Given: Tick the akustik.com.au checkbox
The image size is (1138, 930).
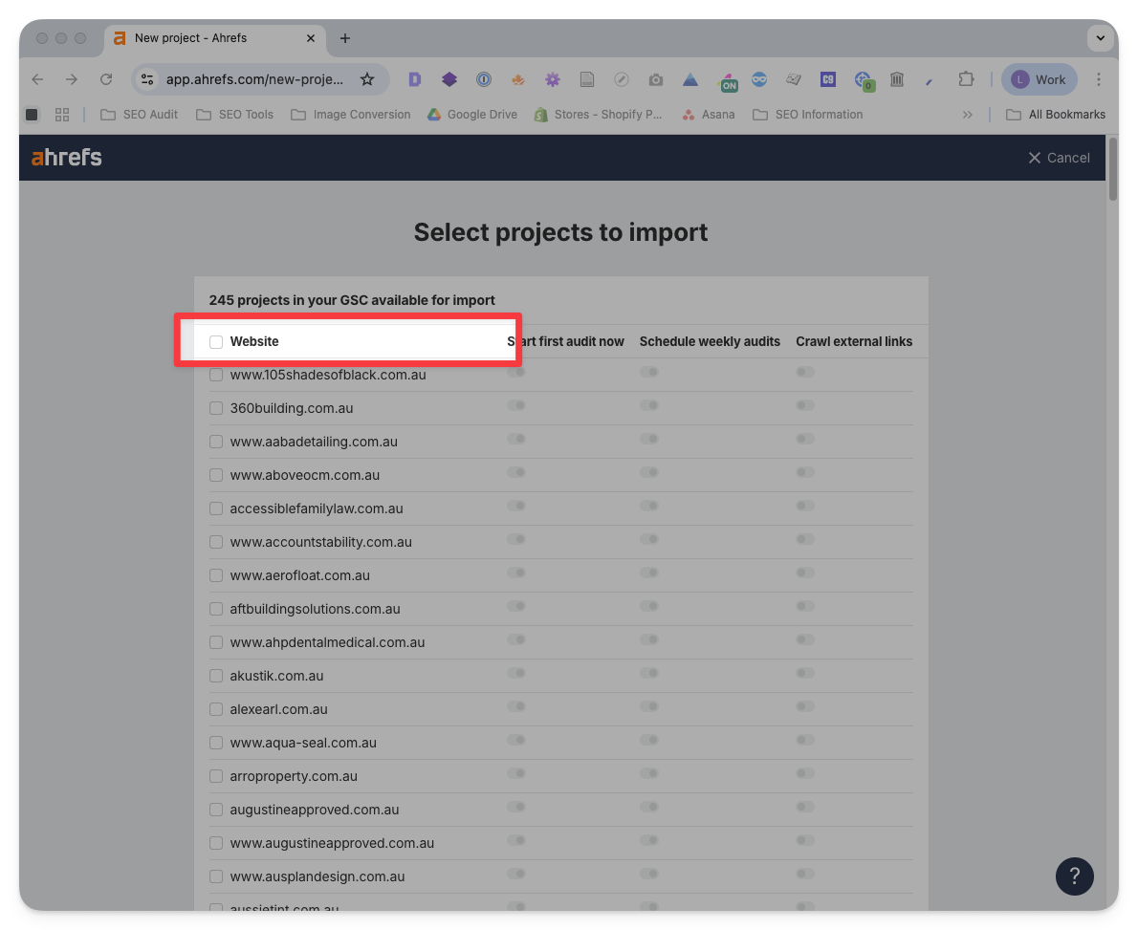Looking at the screenshot, I should pos(216,676).
